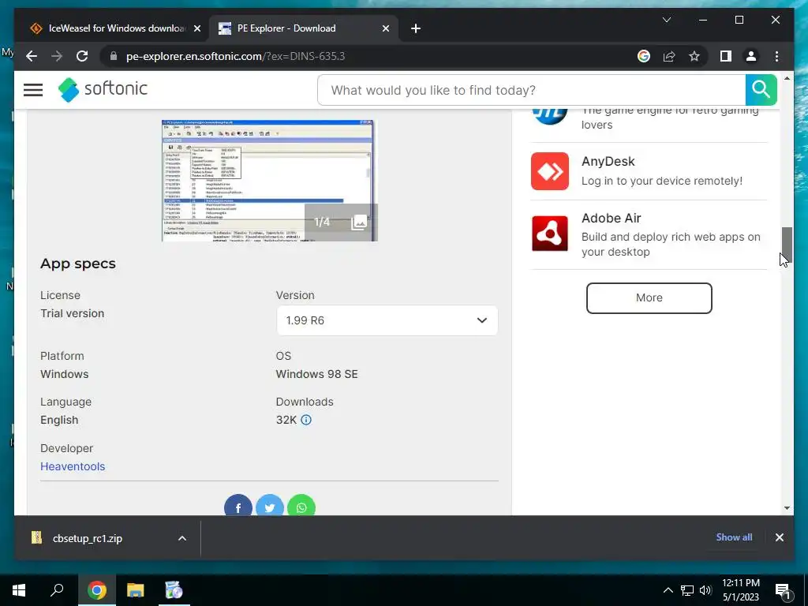The image size is (808, 606).
Task: Expand the Version 1.99 R6 dropdown
Action: (387, 320)
